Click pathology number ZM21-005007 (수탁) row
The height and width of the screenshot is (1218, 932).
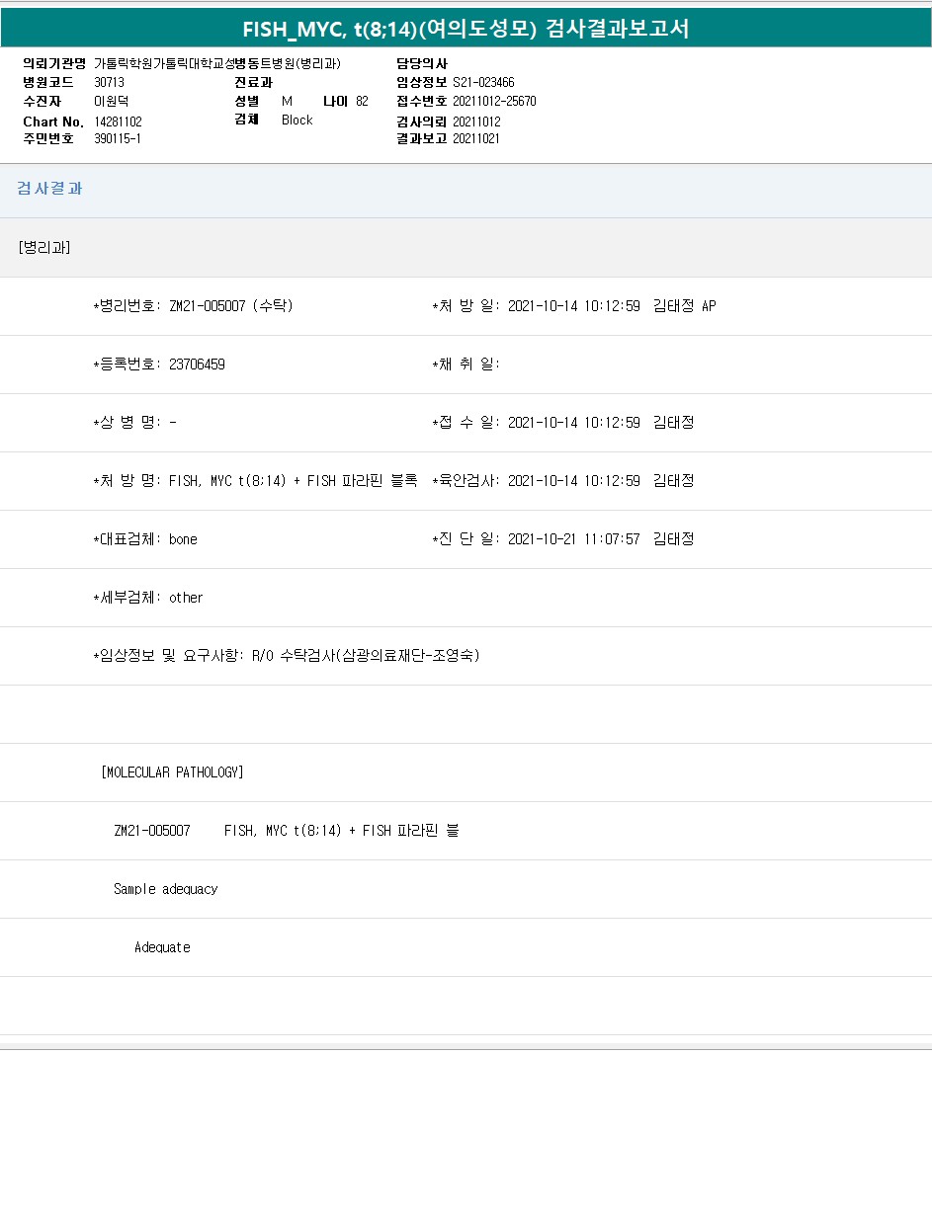coord(193,306)
